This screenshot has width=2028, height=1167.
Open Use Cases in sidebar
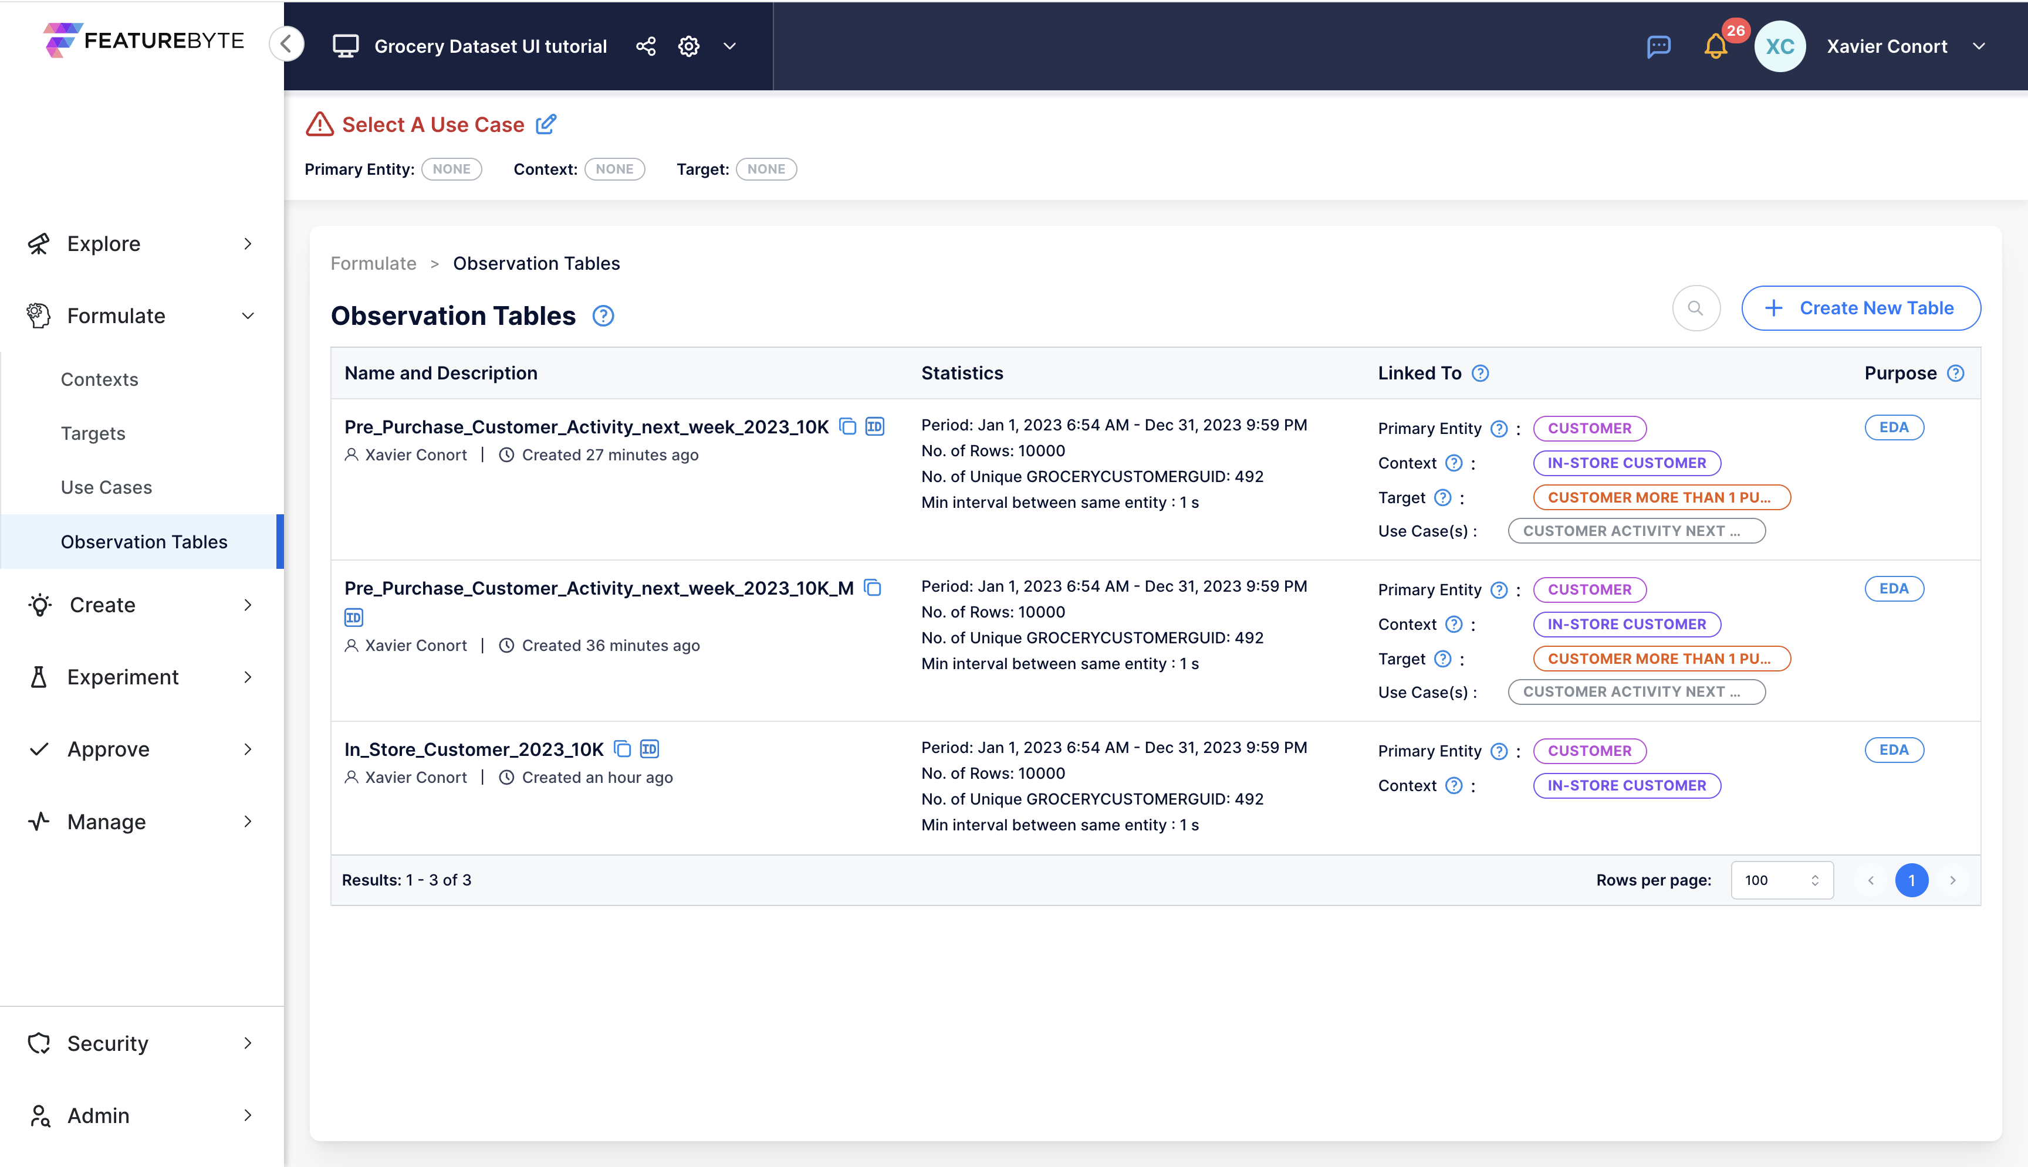pos(107,487)
